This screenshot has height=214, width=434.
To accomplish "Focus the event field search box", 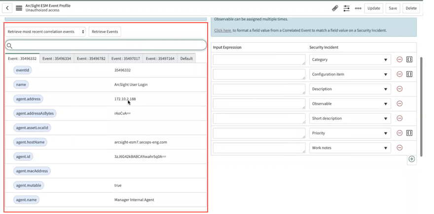I will click(106, 45).
